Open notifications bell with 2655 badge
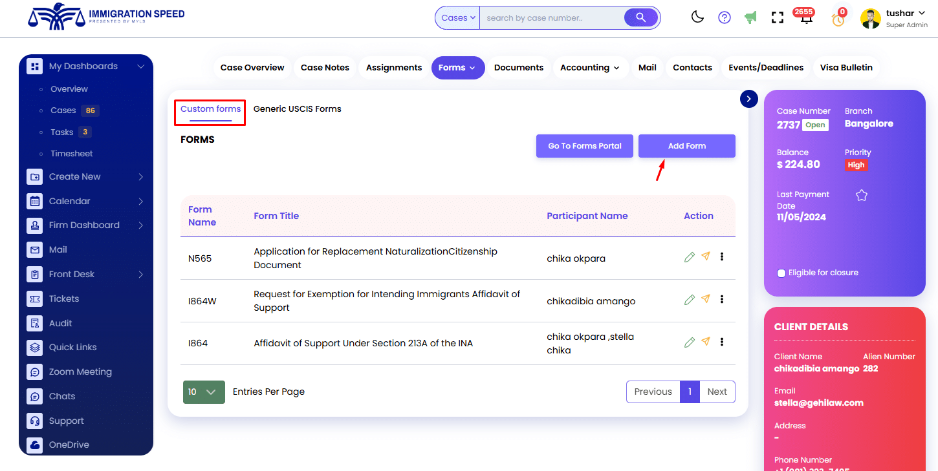938x471 pixels. pyautogui.click(x=806, y=18)
